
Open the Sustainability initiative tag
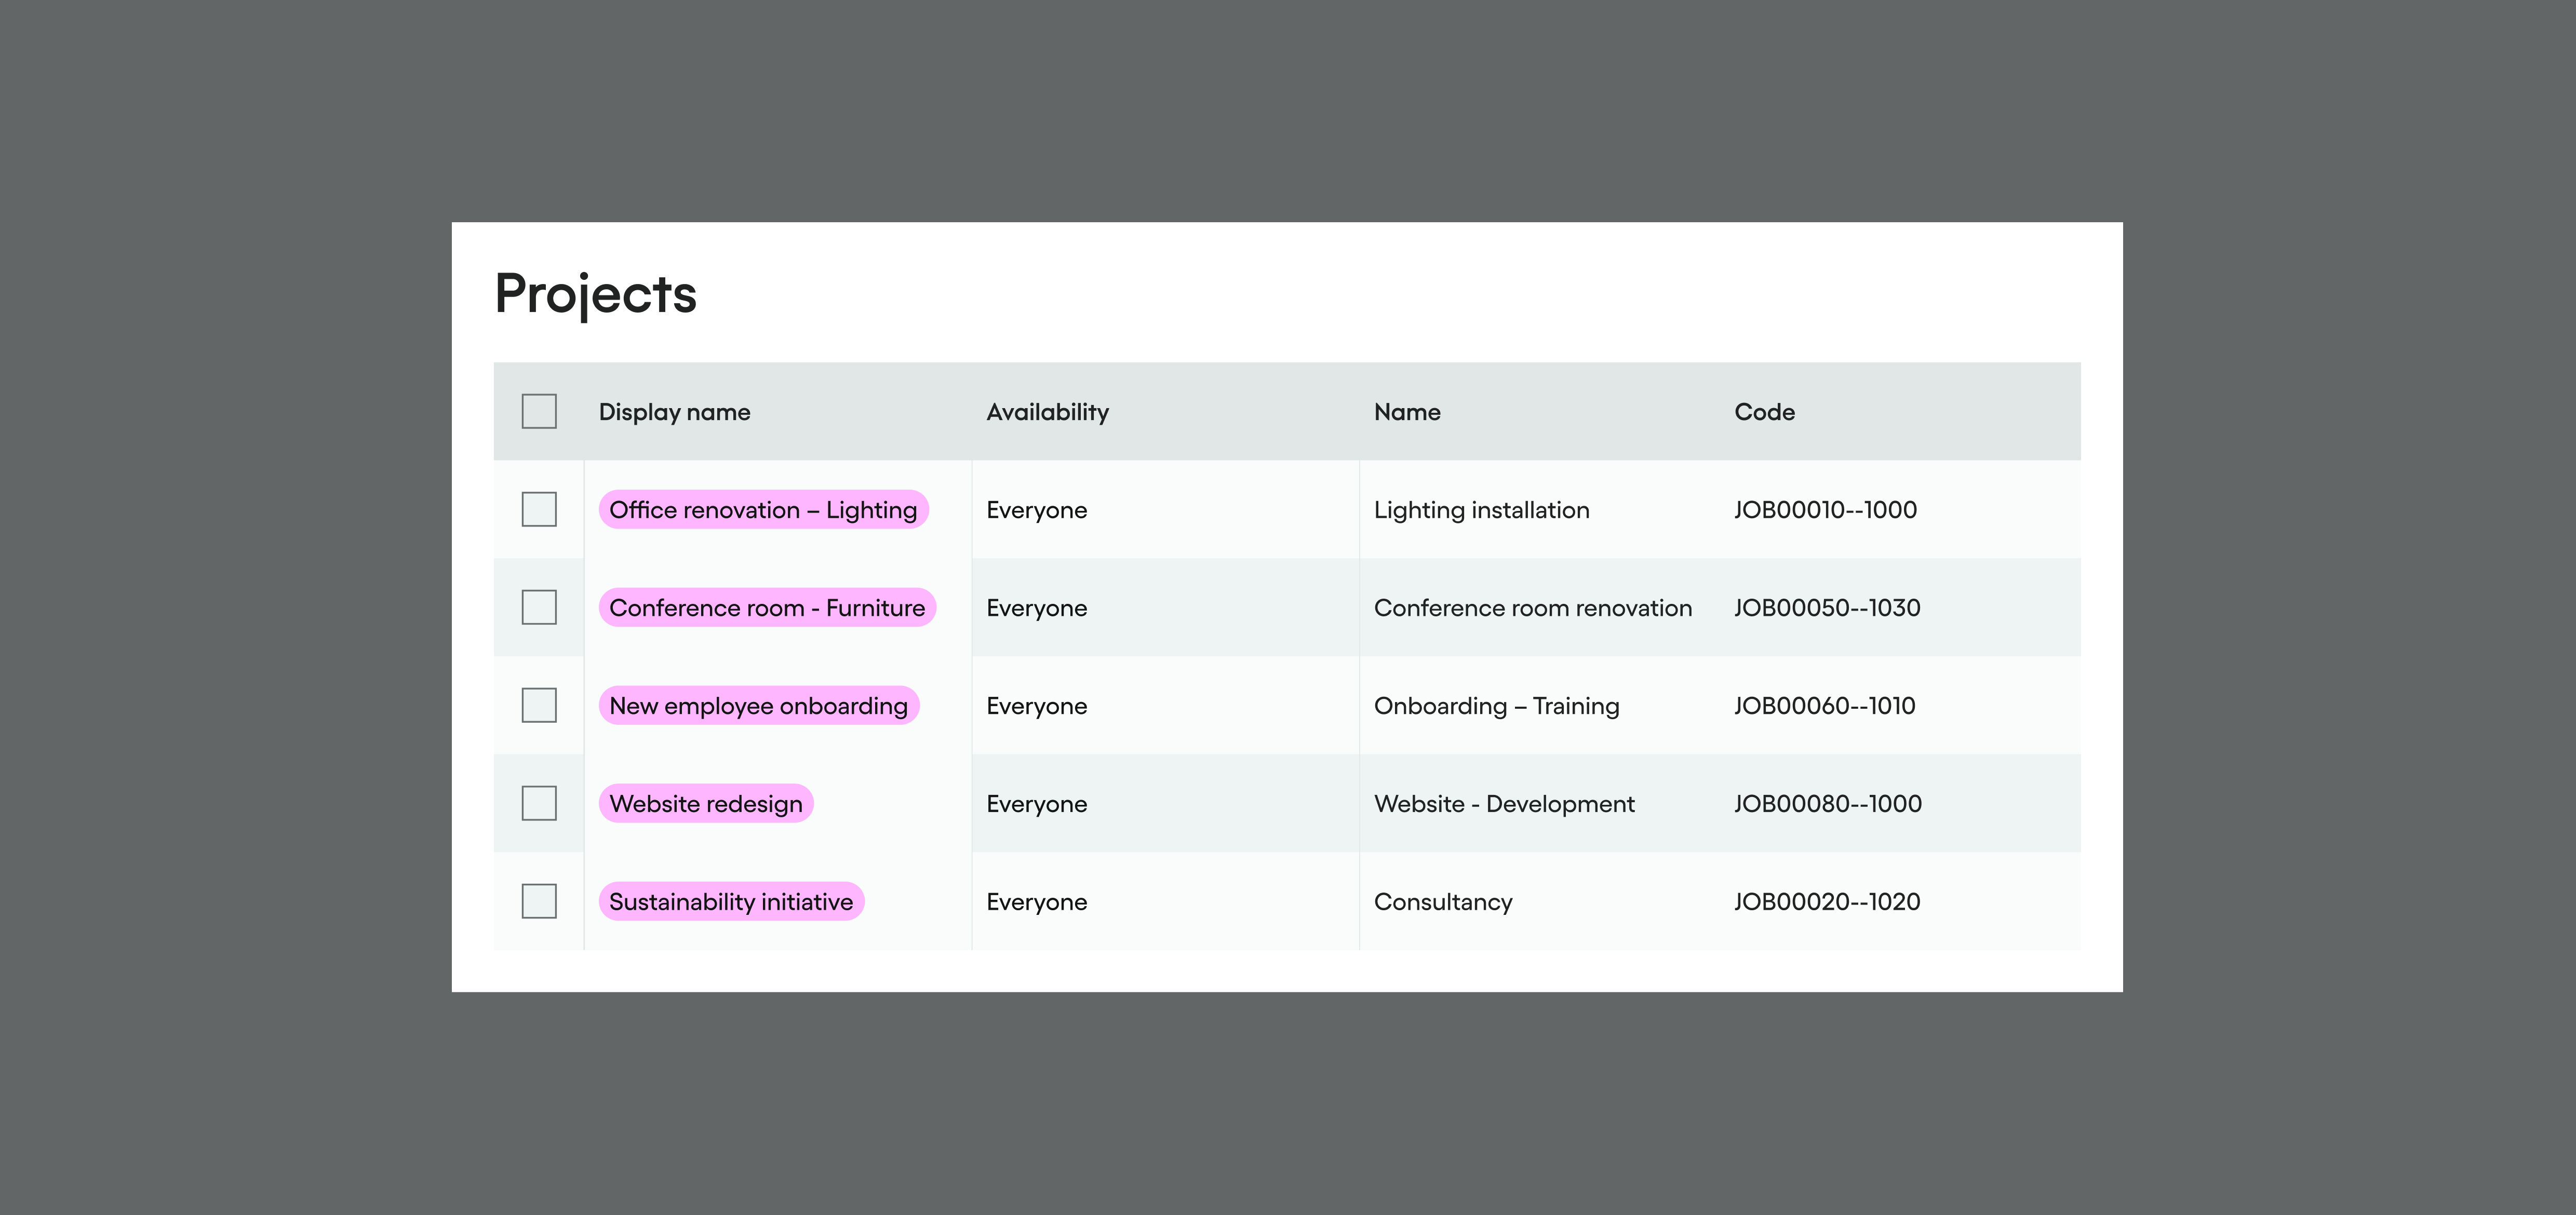(x=731, y=901)
